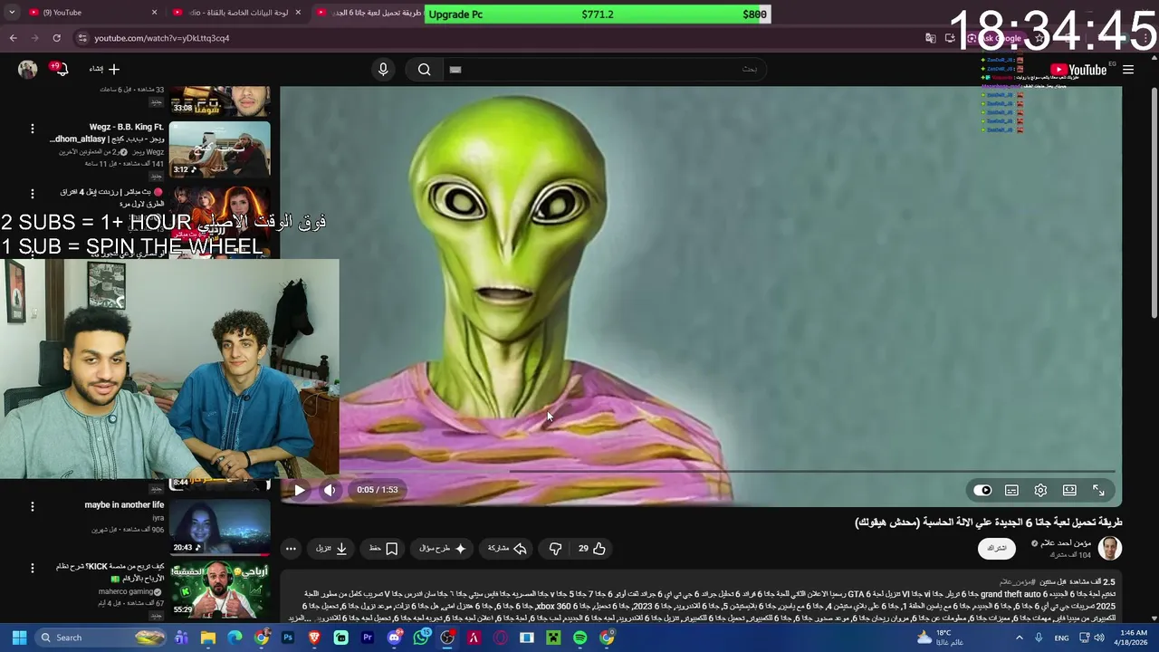Click the video progress bar
Viewport: 1159px width, 652px height.
pos(701,471)
